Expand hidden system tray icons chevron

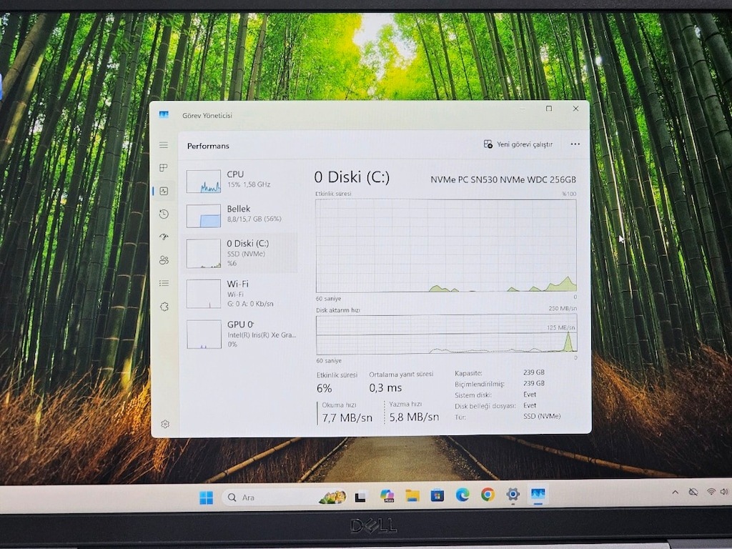(675, 492)
